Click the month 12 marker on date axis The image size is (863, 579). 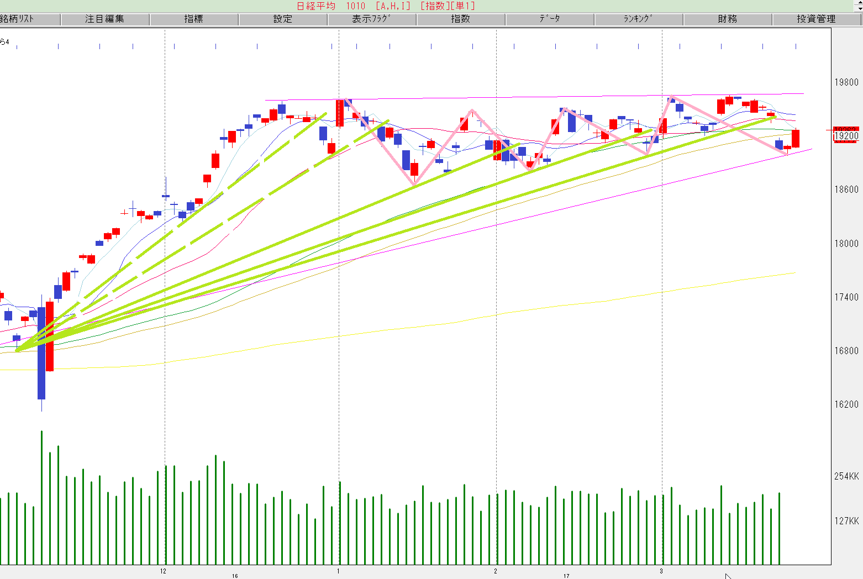(x=163, y=571)
